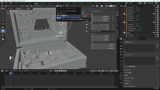
Task: Open the UV Editing workspace tab
Action: pyautogui.click(x=58, y=3)
